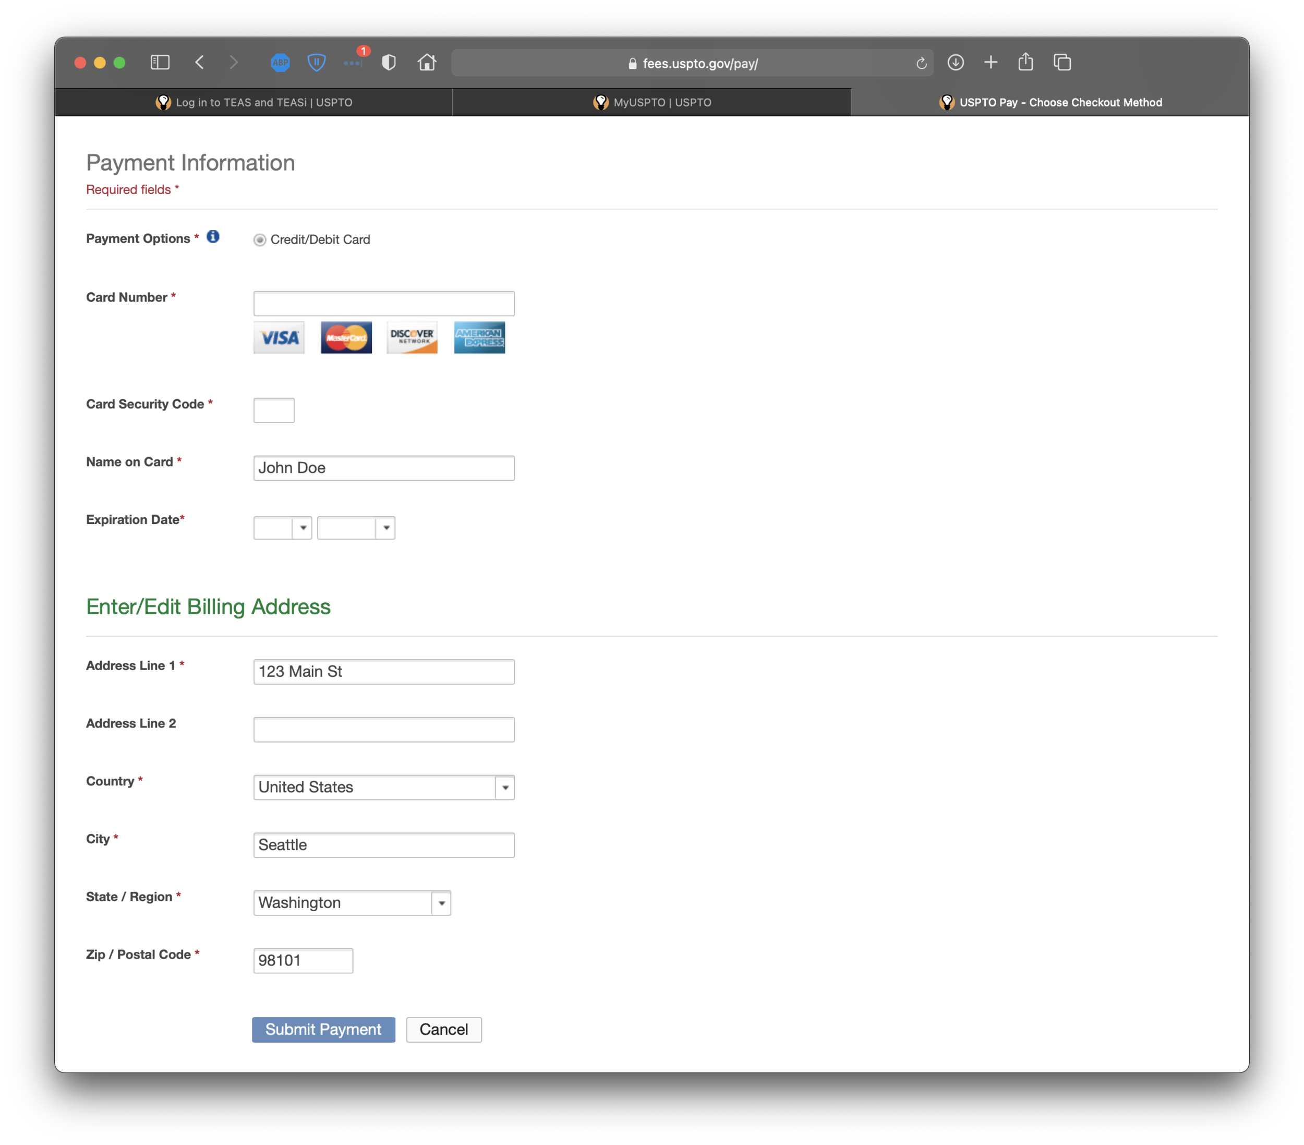Click the Zip / Postal Code field
Viewport: 1304px width, 1145px height.
click(x=303, y=961)
